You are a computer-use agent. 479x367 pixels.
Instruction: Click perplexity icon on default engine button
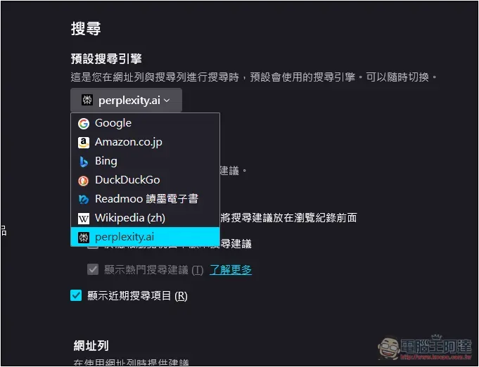coord(87,100)
